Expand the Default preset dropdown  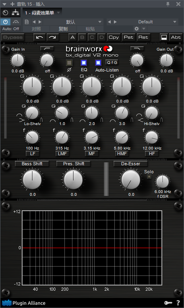(175, 22)
